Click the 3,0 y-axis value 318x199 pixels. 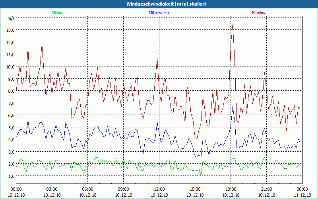click(x=12, y=152)
